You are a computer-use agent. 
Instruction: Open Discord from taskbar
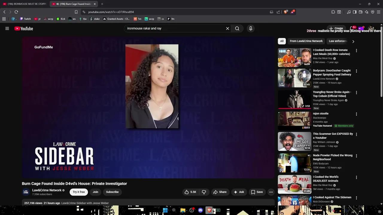pyautogui.click(x=200, y=210)
